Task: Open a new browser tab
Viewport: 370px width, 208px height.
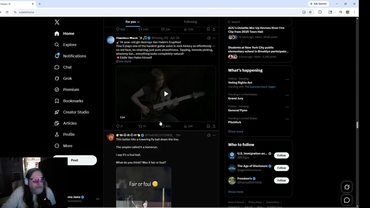Action: tap(40, 4)
